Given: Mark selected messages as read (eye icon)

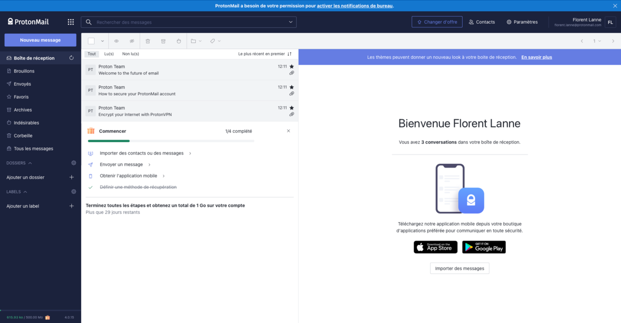Looking at the screenshot, I should [116, 41].
